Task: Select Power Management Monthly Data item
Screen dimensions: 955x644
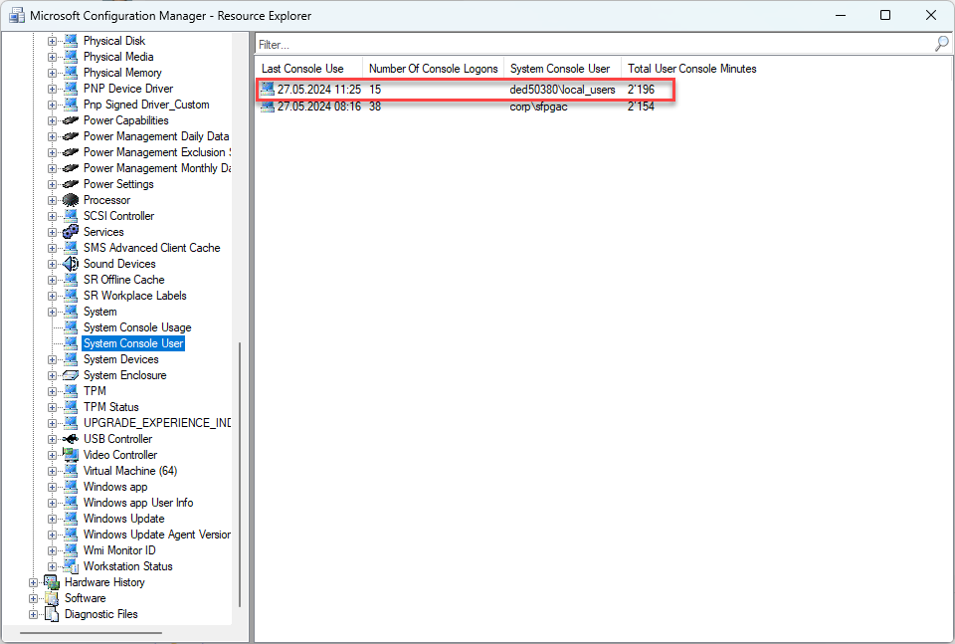Action: tap(156, 168)
